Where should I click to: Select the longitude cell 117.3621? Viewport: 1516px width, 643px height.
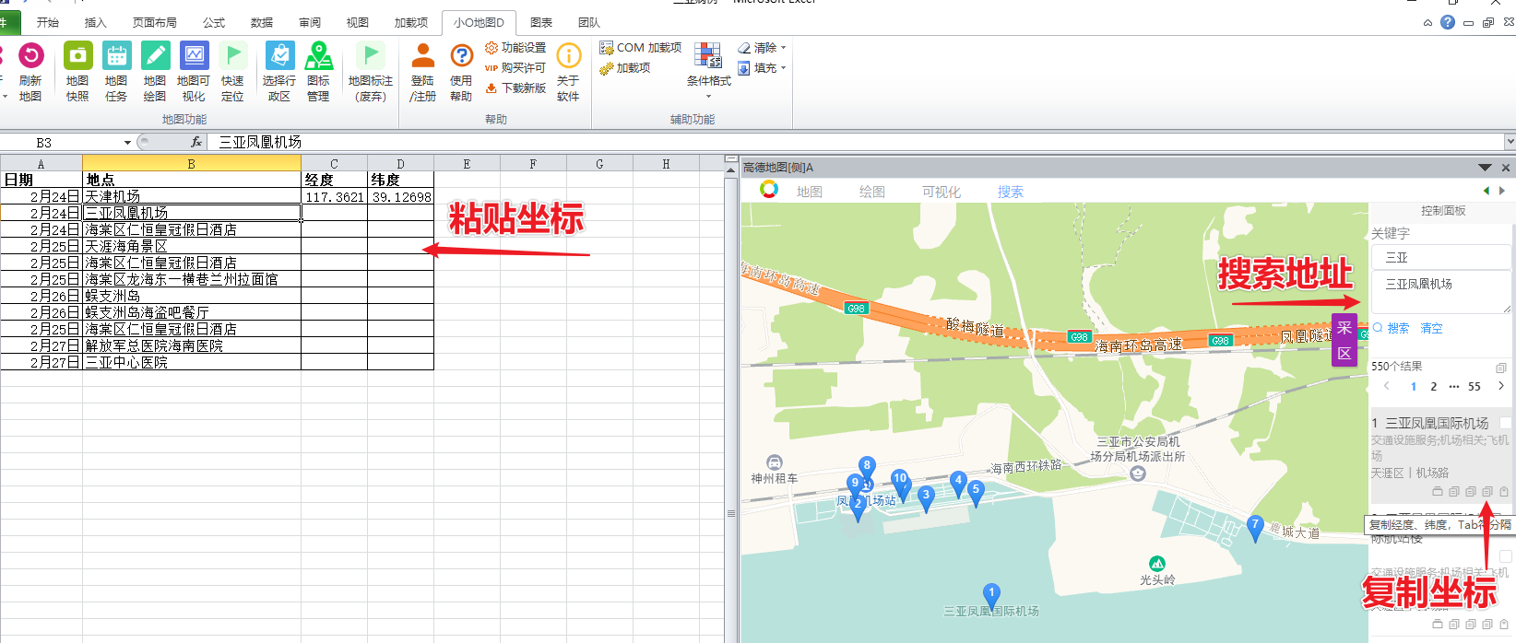click(x=334, y=197)
